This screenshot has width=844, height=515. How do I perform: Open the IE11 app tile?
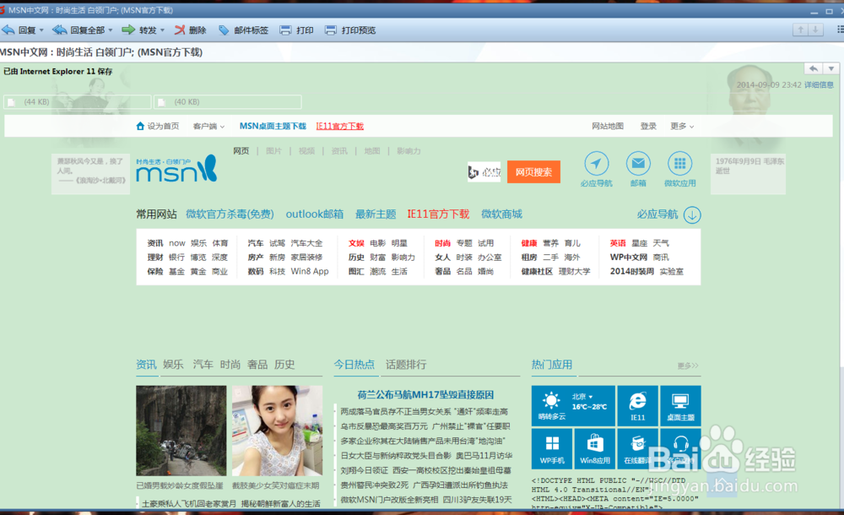[x=638, y=405]
